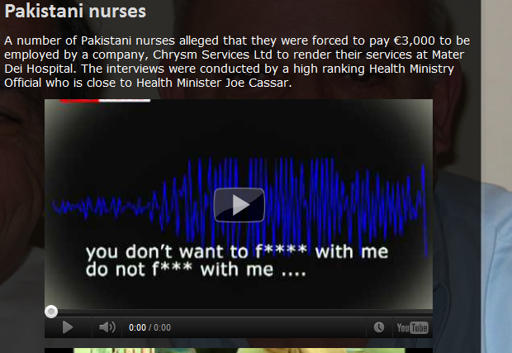Click the middle of the video progress bar
The width and height of the screenshot is (512, 353).
239,312
